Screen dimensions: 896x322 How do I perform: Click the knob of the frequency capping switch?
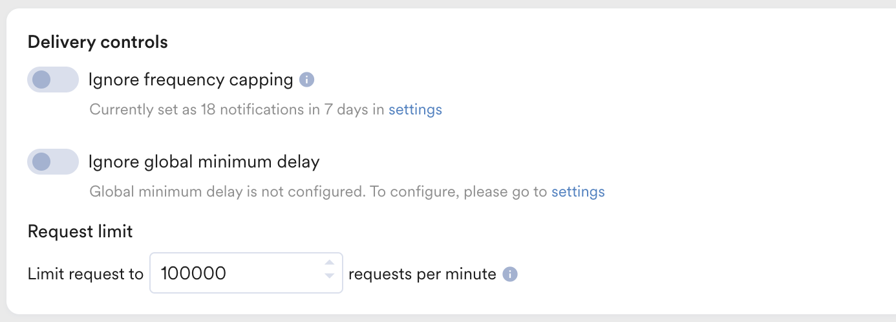[x=41, y=80]
